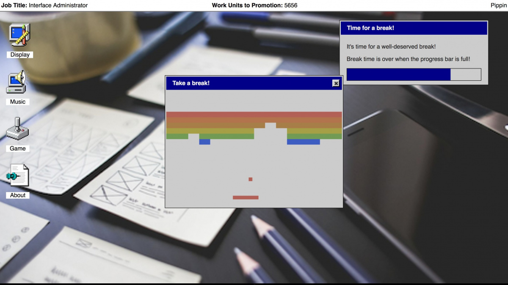Close the Take a break! window

pos(336,83)
